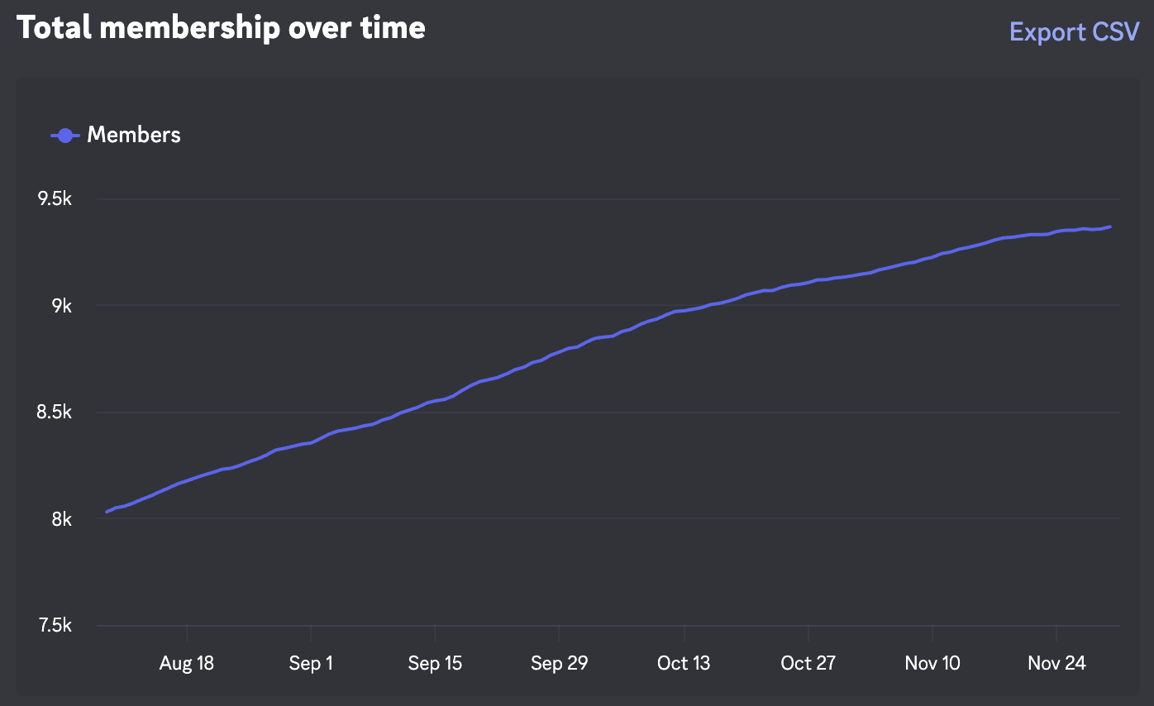Click the rightmost end of the Members line
This screenshot has height=706, width=1154.
[1109, 227]
